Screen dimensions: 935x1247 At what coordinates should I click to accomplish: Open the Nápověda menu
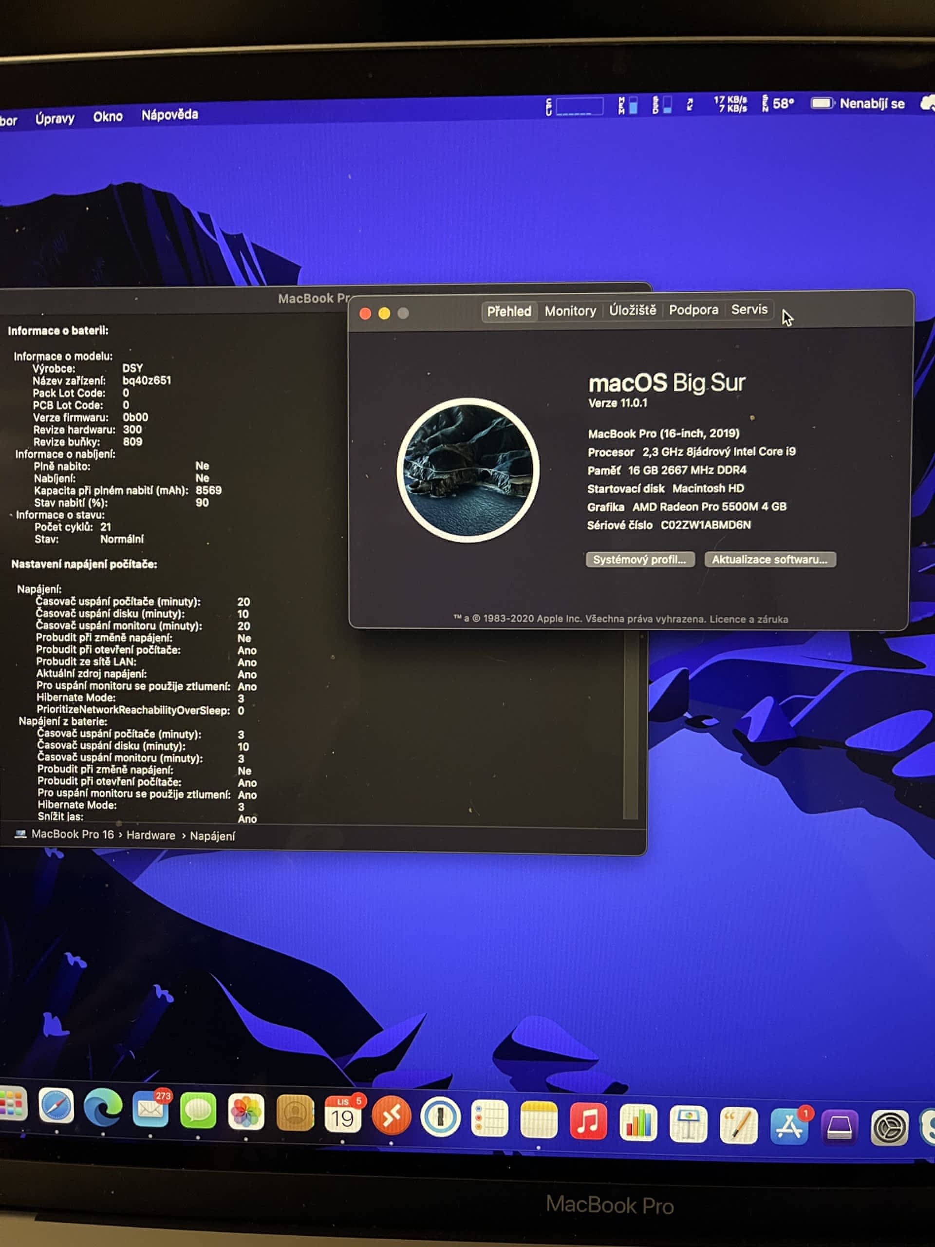pyautogui.click(x=169, y=115)
